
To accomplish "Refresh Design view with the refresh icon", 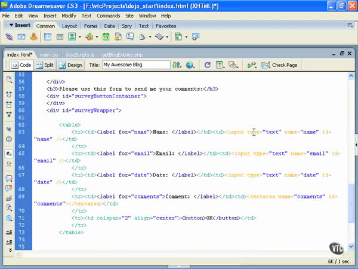I will pyautogui.click(x=207, y=65).
